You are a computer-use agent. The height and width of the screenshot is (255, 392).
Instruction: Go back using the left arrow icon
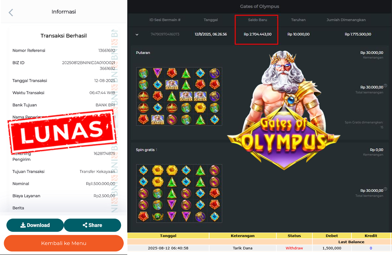pos(11,12)
